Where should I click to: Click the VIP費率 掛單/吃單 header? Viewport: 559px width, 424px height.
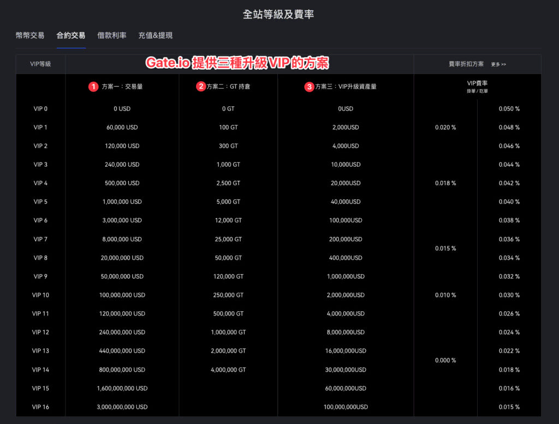tap(477, 86)
